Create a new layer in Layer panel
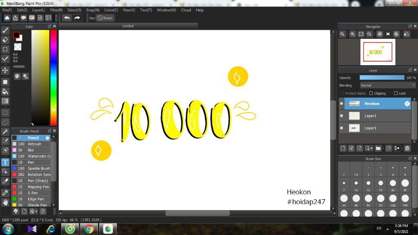The width and height of the screenshot is (418, 235). 343,148
